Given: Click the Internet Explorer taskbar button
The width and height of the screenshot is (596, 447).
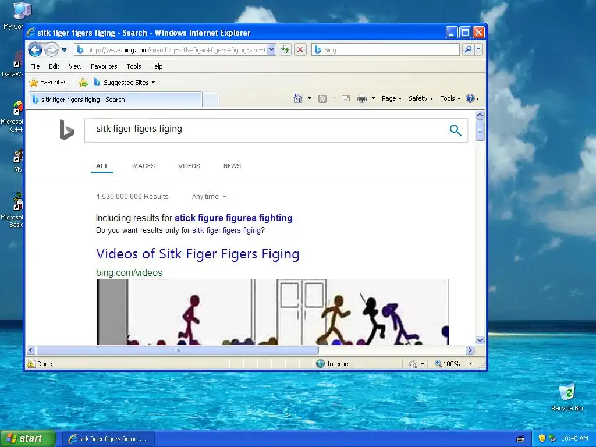Looking at the screenshot, I should tap(108, 439).
